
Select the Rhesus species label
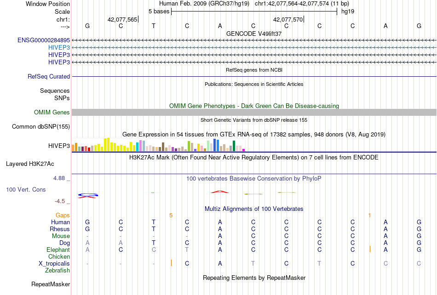(x=60, y=229)
